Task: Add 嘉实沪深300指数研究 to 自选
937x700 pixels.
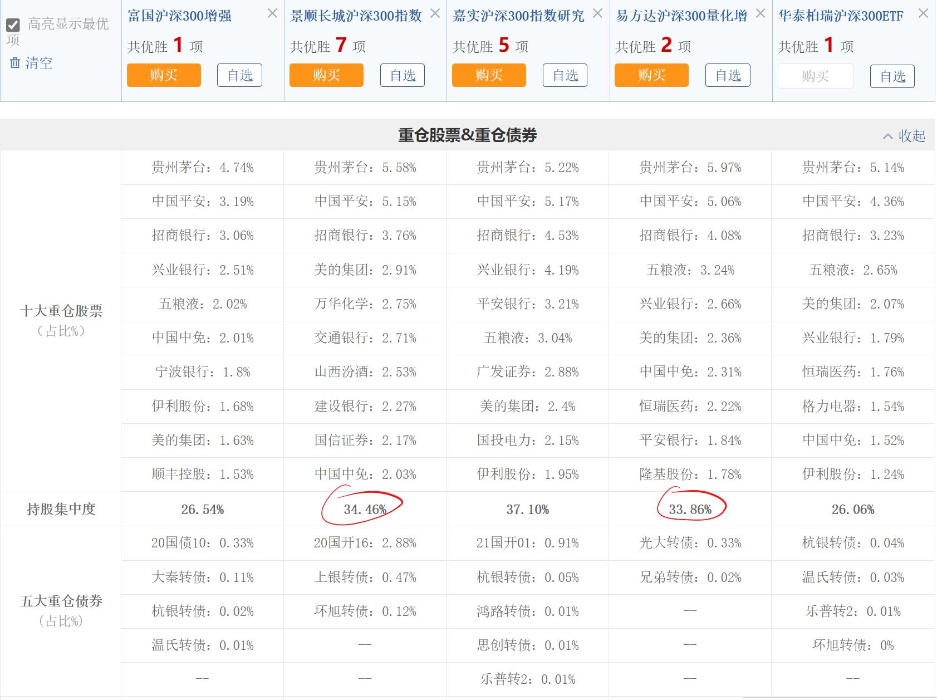Action: [565, 75]
